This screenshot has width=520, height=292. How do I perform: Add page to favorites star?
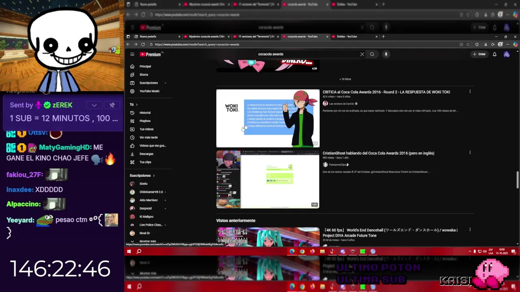(468, 44)
